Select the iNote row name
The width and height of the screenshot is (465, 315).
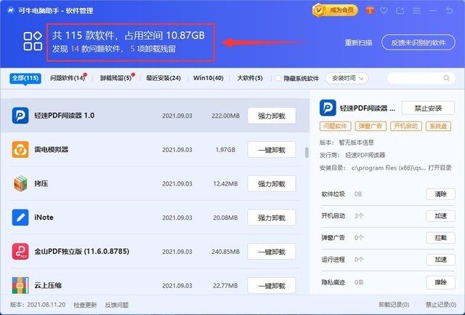(44, 218)
